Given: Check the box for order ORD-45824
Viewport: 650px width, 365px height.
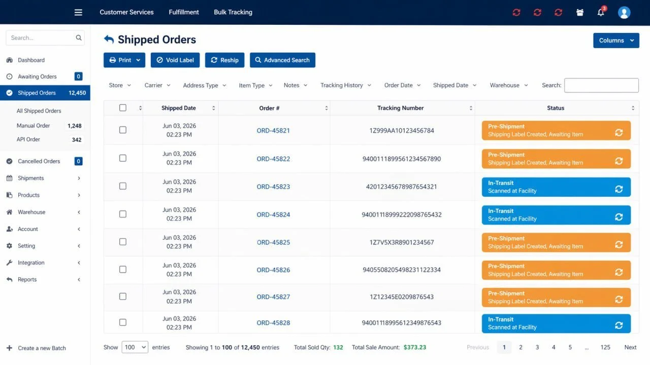Looking at the screenshot, I should click(123, 214).
